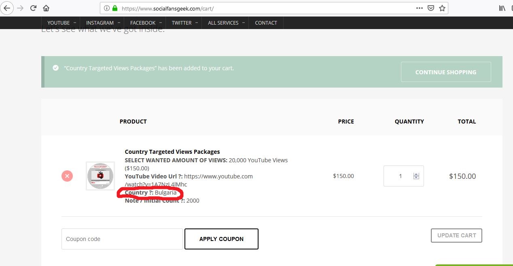Save page to Pocket

click(431, 8)
